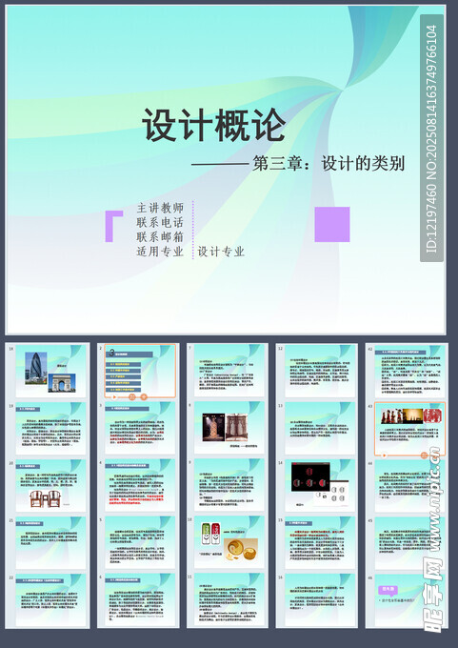Select slide thumbnail number 11

[229, 599]
